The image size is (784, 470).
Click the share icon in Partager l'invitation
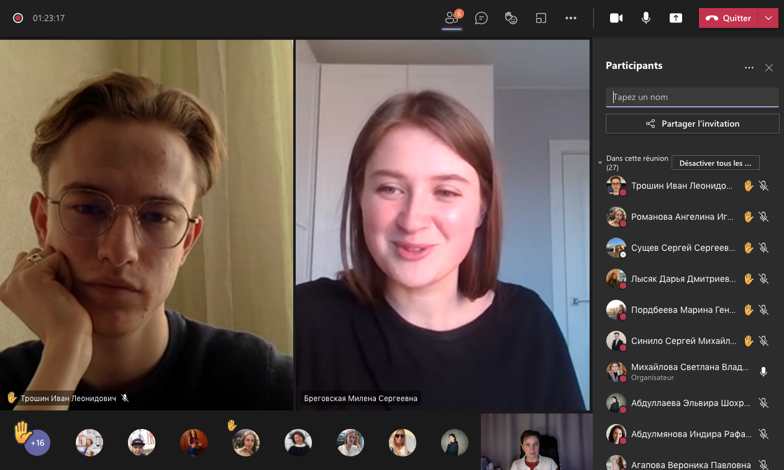[x=650, y=124]
